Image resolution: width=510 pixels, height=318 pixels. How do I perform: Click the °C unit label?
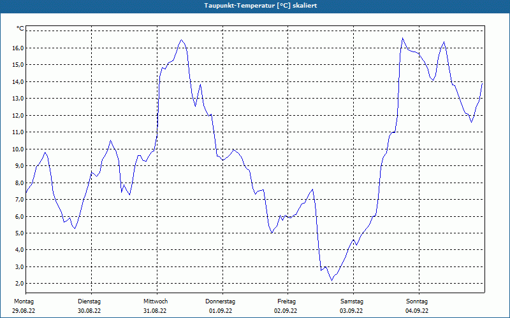20,29
